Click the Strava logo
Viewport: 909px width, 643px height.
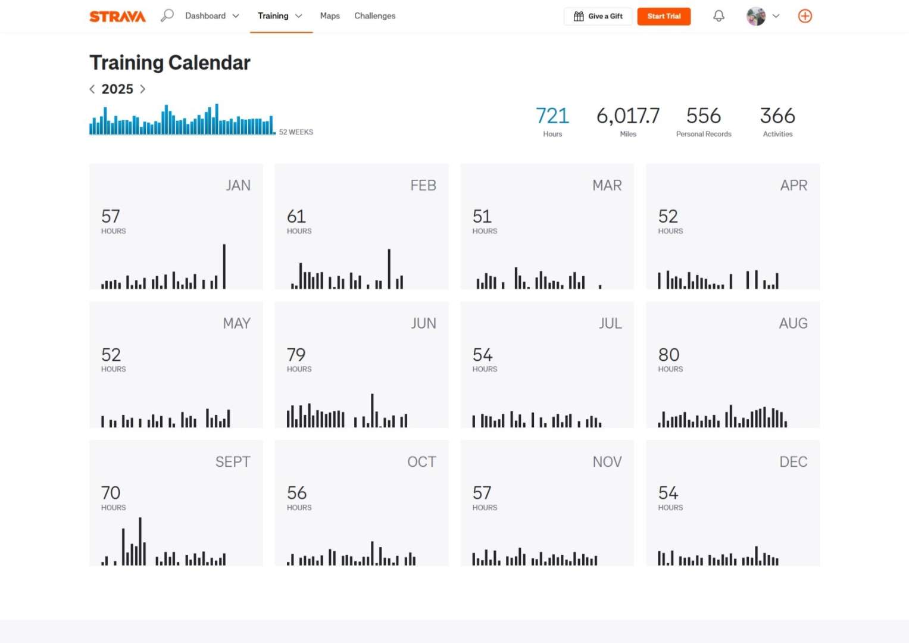point(117,17)
